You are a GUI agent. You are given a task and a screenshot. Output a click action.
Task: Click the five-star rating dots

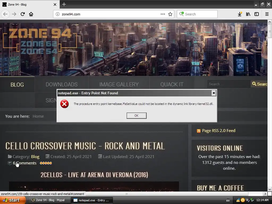click(x=46, y=163)
